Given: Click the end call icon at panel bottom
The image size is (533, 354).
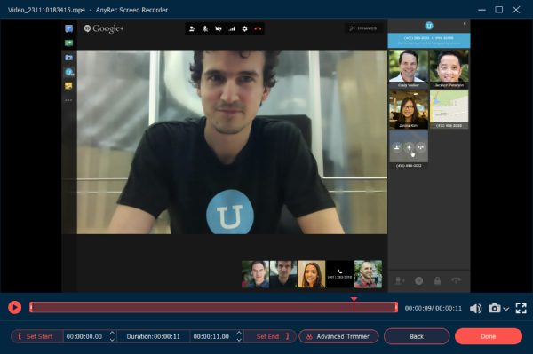Looking at the screenshot, I should pos(456,280).
